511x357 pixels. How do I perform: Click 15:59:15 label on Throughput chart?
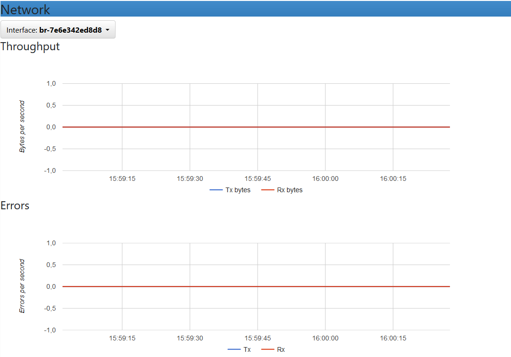click(x=122, y=178)
